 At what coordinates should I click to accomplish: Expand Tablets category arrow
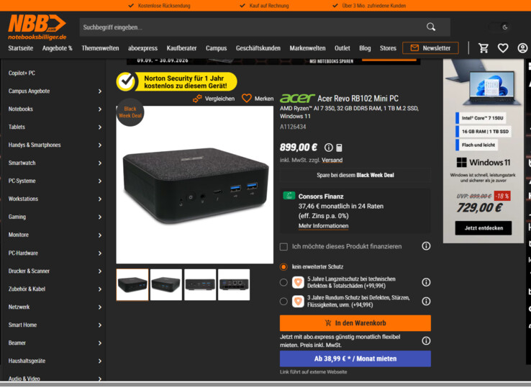point(99,127)
